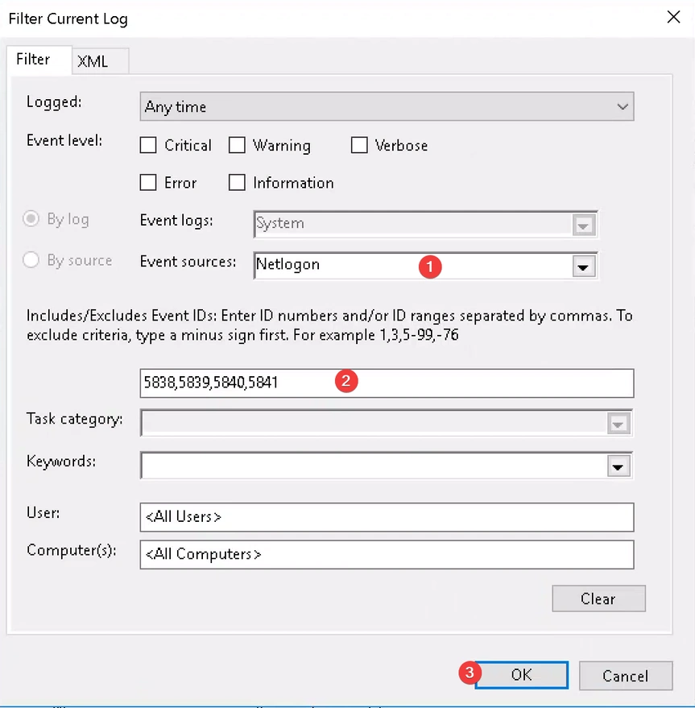Select the By log radio button
695x708 pixels.
(31, 219)
